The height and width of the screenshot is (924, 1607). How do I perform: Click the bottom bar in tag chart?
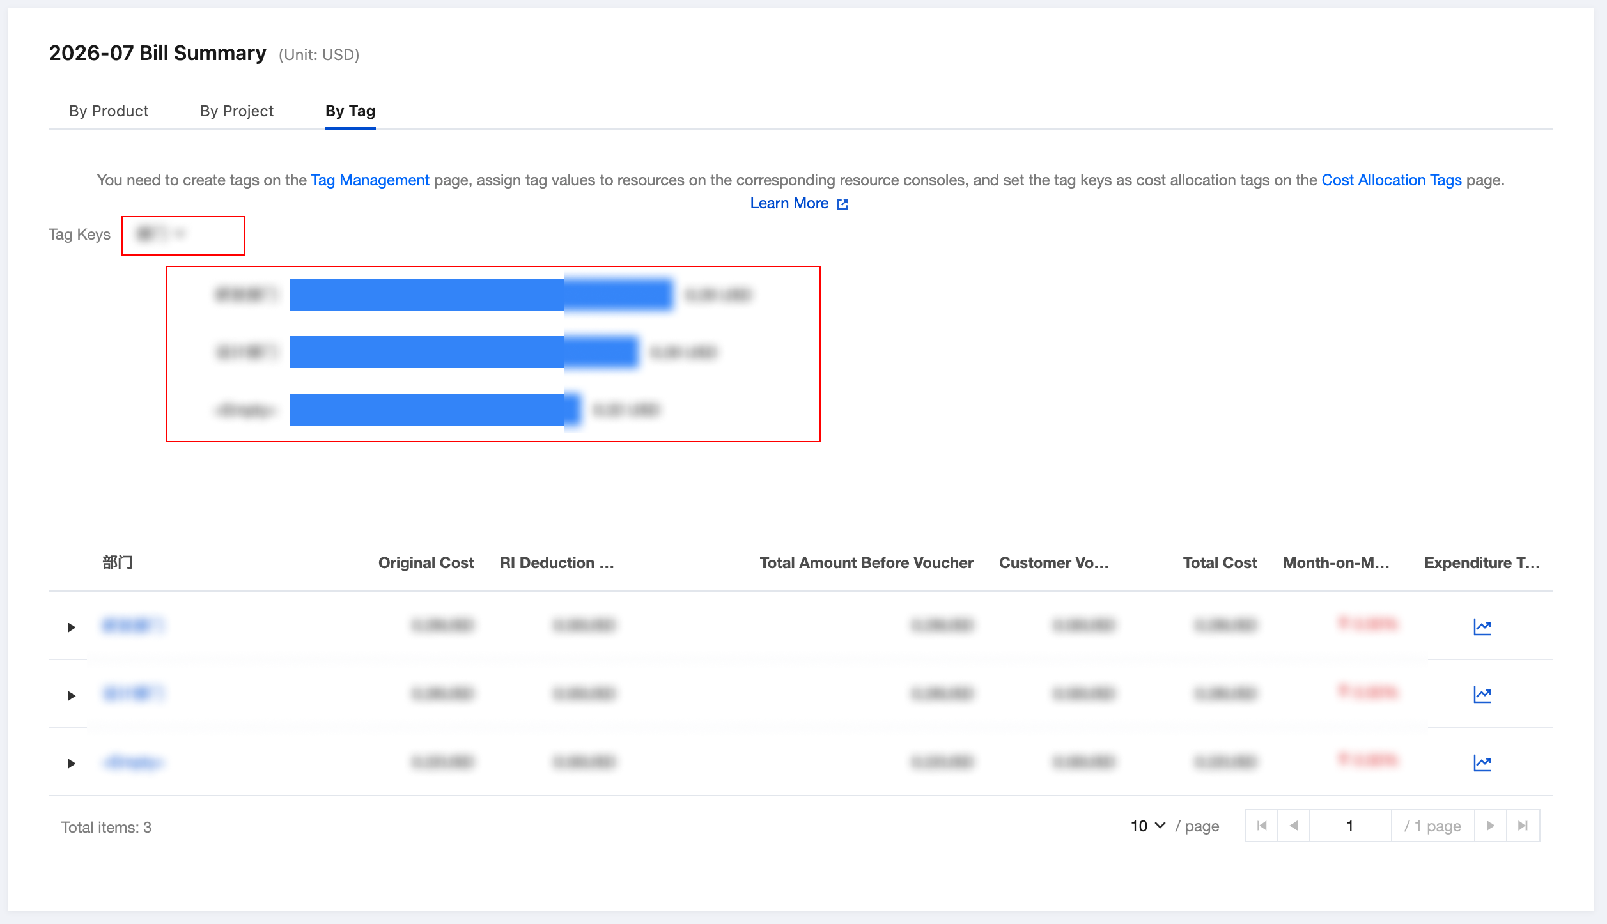tap(435, 410)
